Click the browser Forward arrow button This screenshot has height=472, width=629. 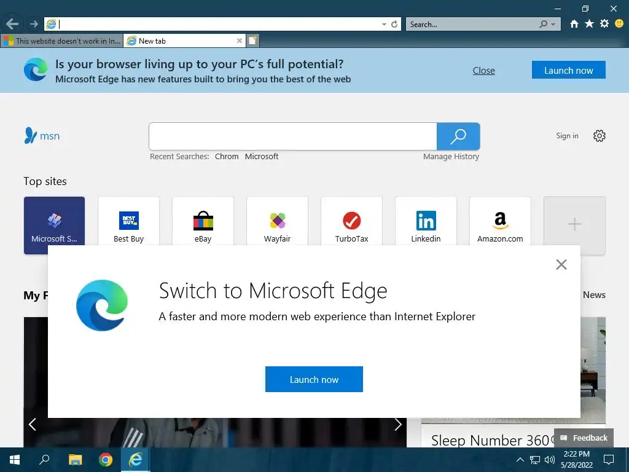point(34,24)
